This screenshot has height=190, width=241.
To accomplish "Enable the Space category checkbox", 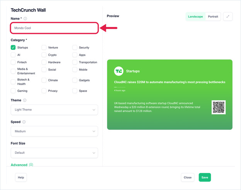I will click(x=75, y=91).
